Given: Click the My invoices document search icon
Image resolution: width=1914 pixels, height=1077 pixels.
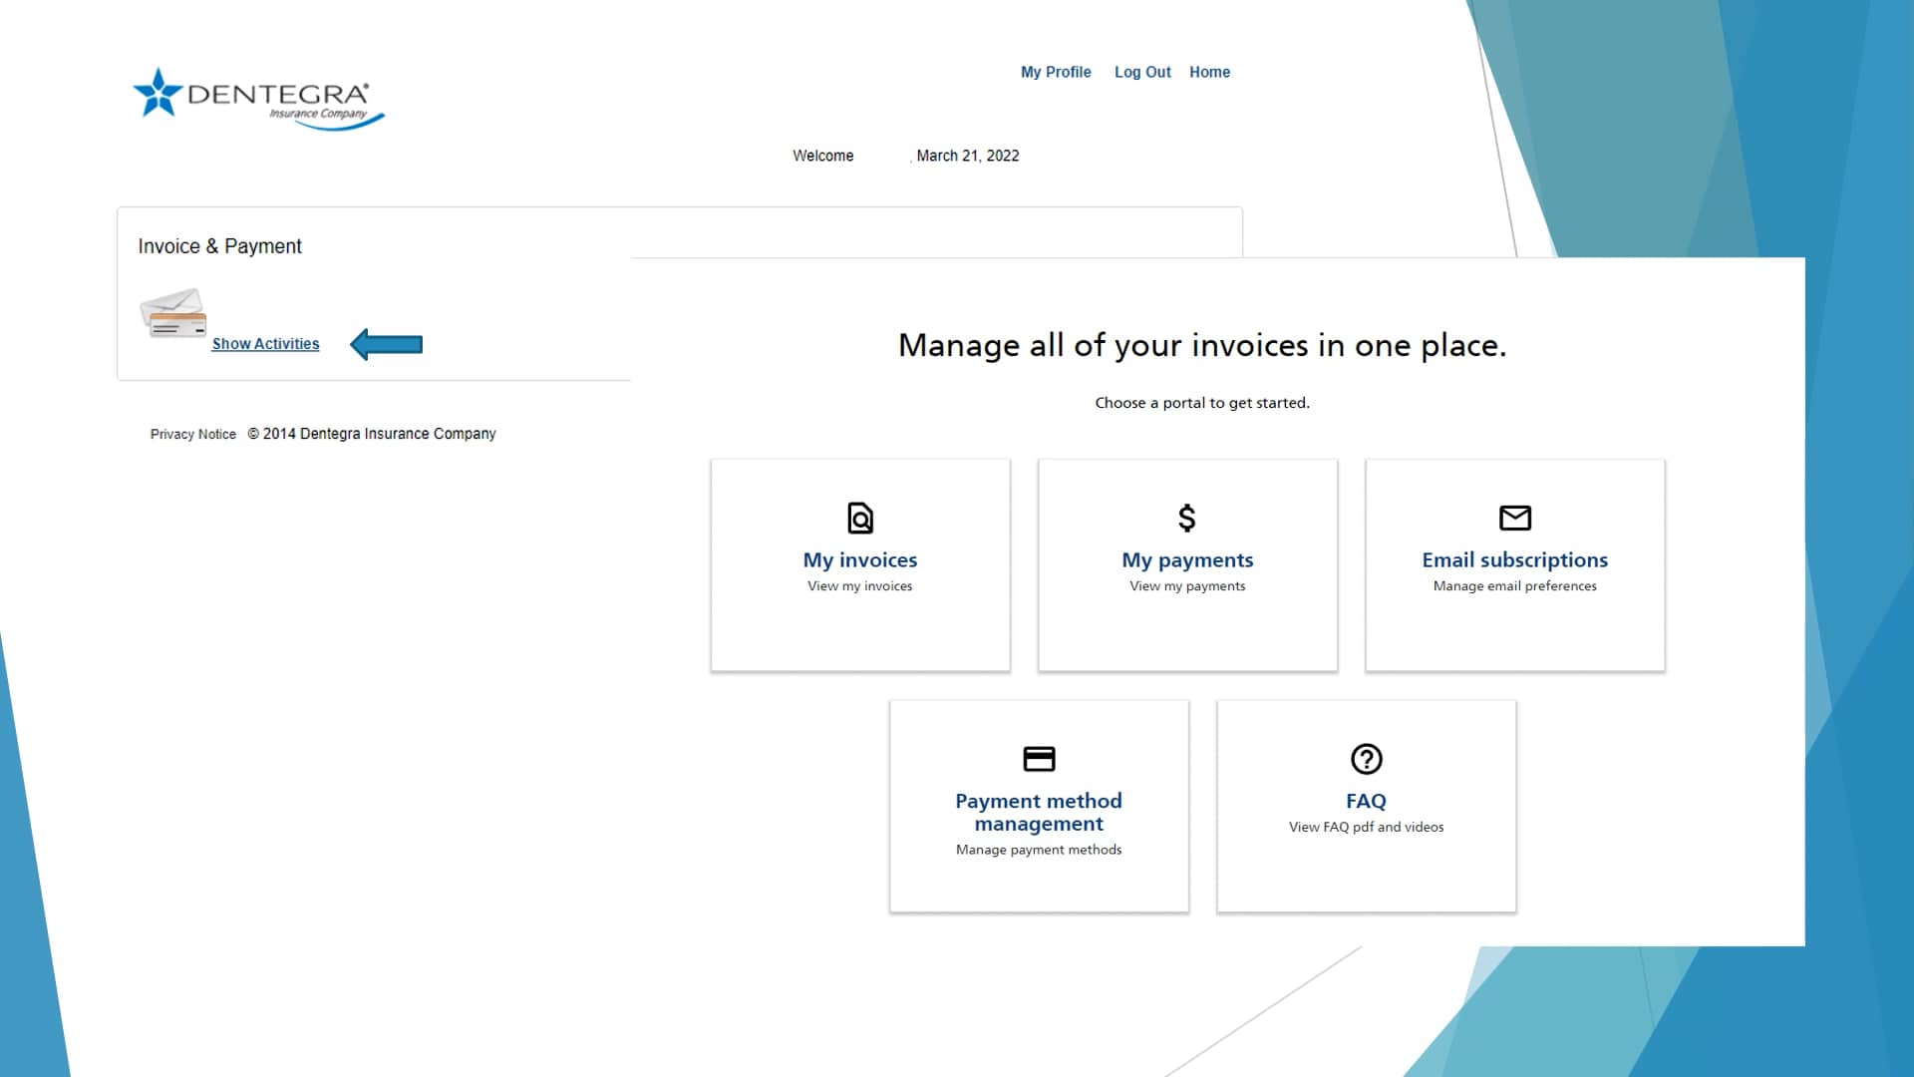Looking at the screenshot, I should [x=859, y=519].
